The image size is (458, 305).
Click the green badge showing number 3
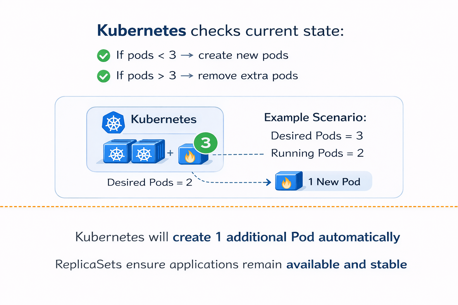coord(206,143)
